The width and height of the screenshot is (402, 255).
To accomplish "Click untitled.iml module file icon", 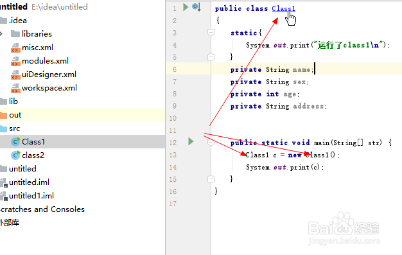I will coord(4,183).
